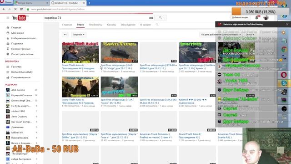Open SpinTires BTR-80 mod video title
Screen dimensions: 291x164
coord(158,67)
